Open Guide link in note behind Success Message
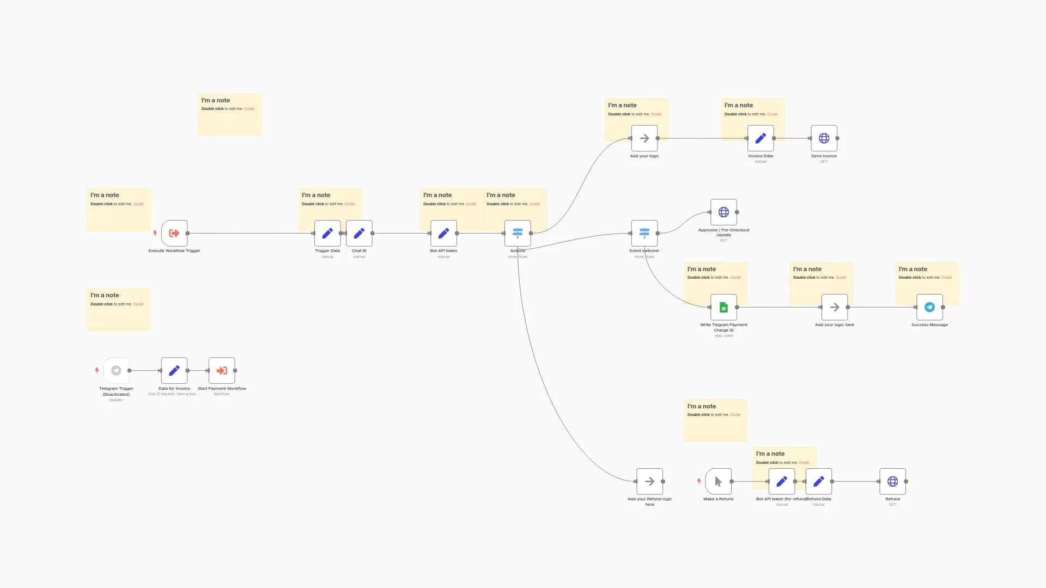Viewport: 1046px width, 588px height. coord(947,278)
